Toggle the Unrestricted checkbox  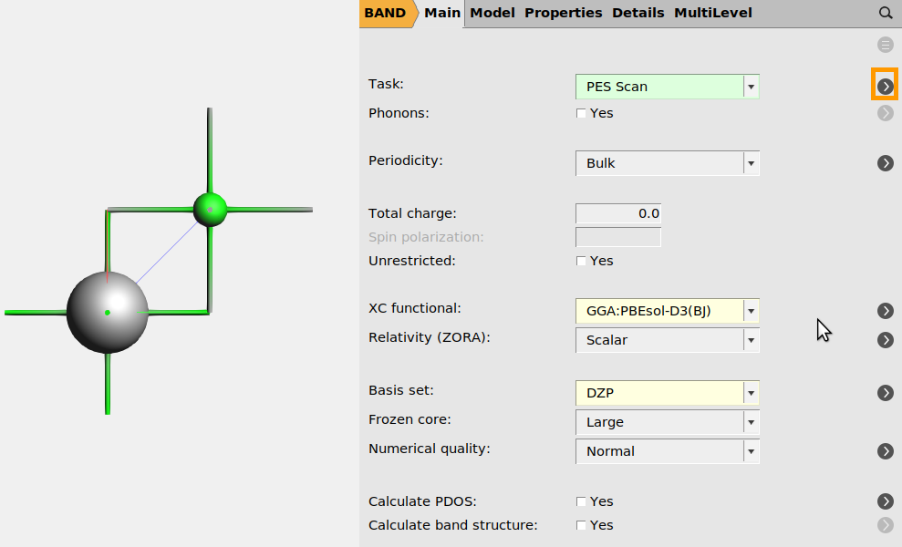582,262
